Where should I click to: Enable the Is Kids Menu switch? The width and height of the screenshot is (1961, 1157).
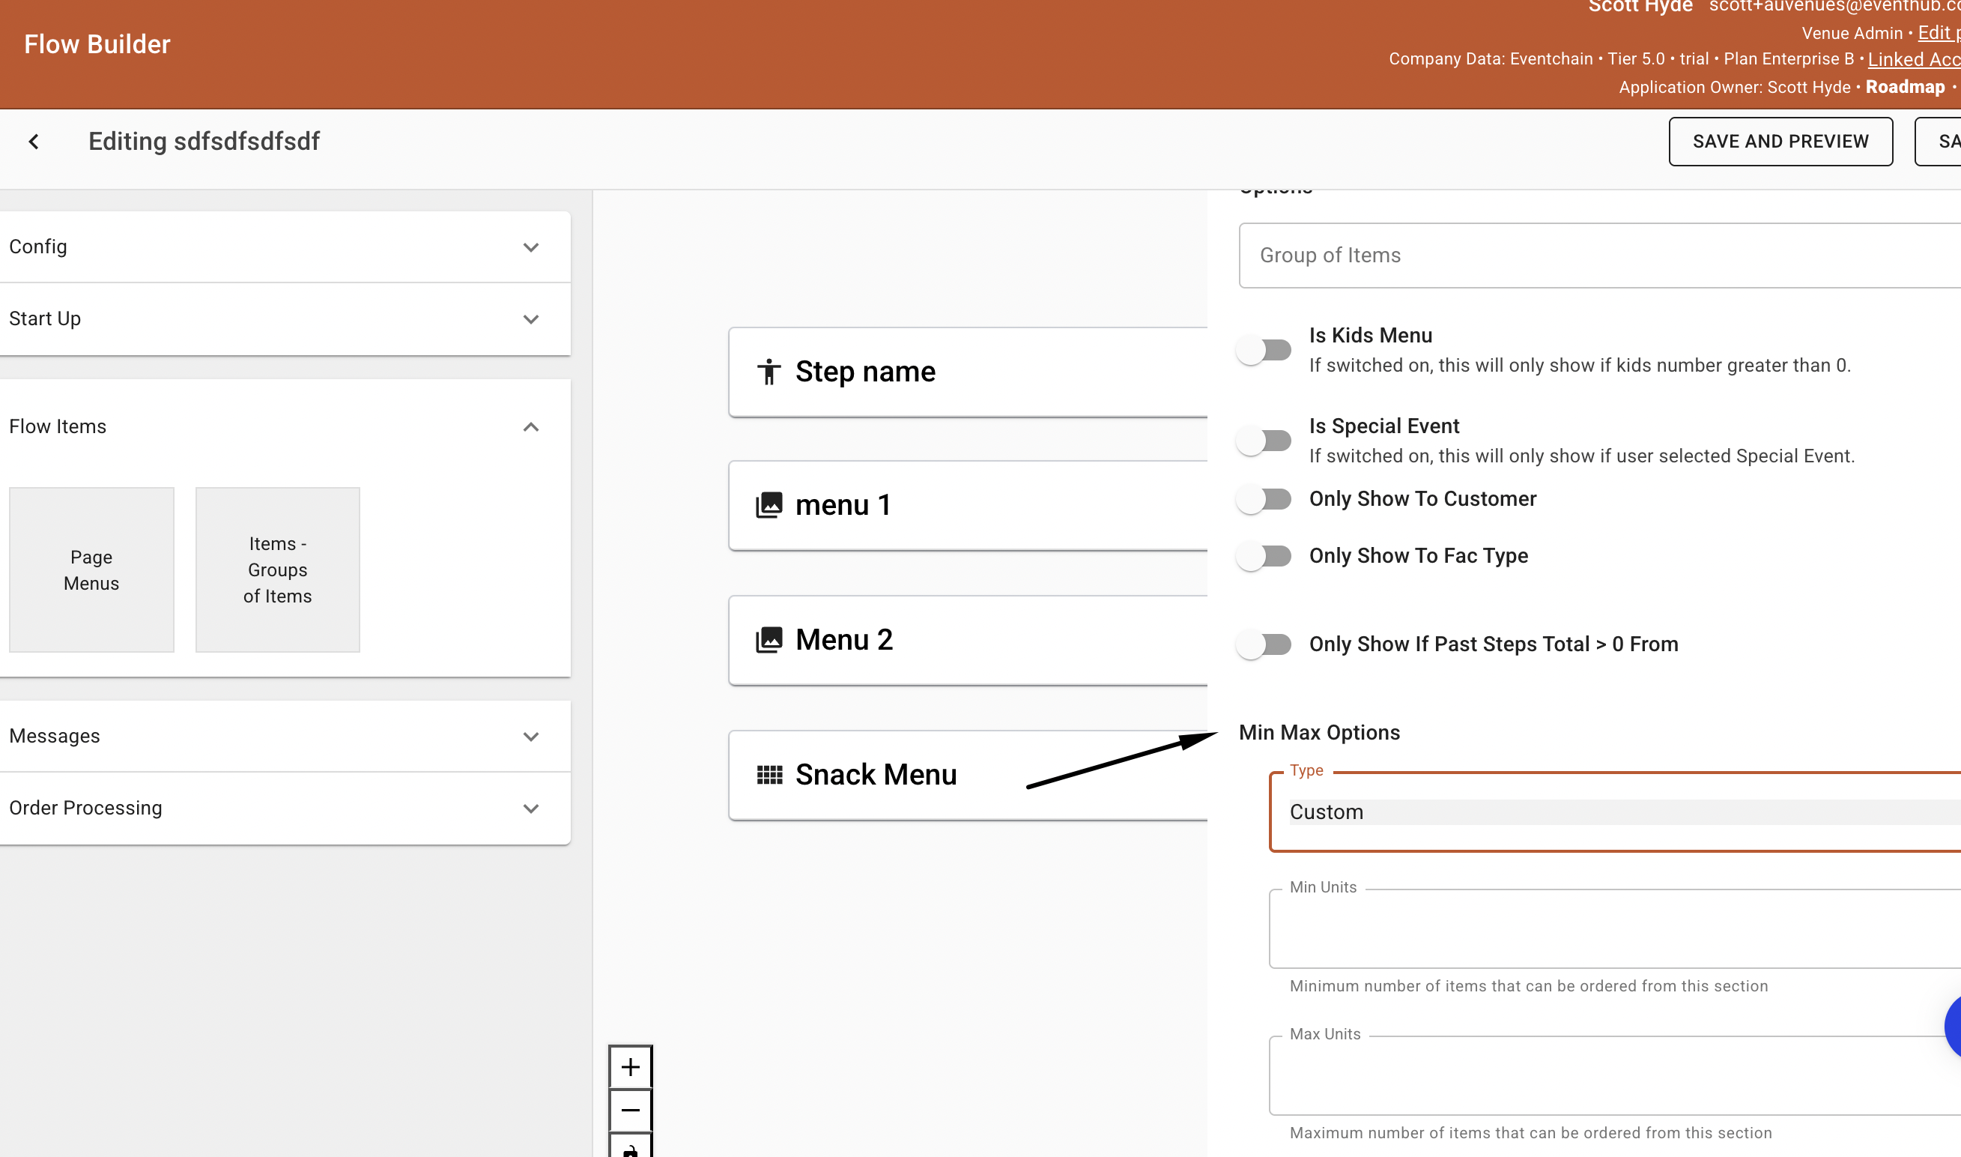tap(1264, 350)
